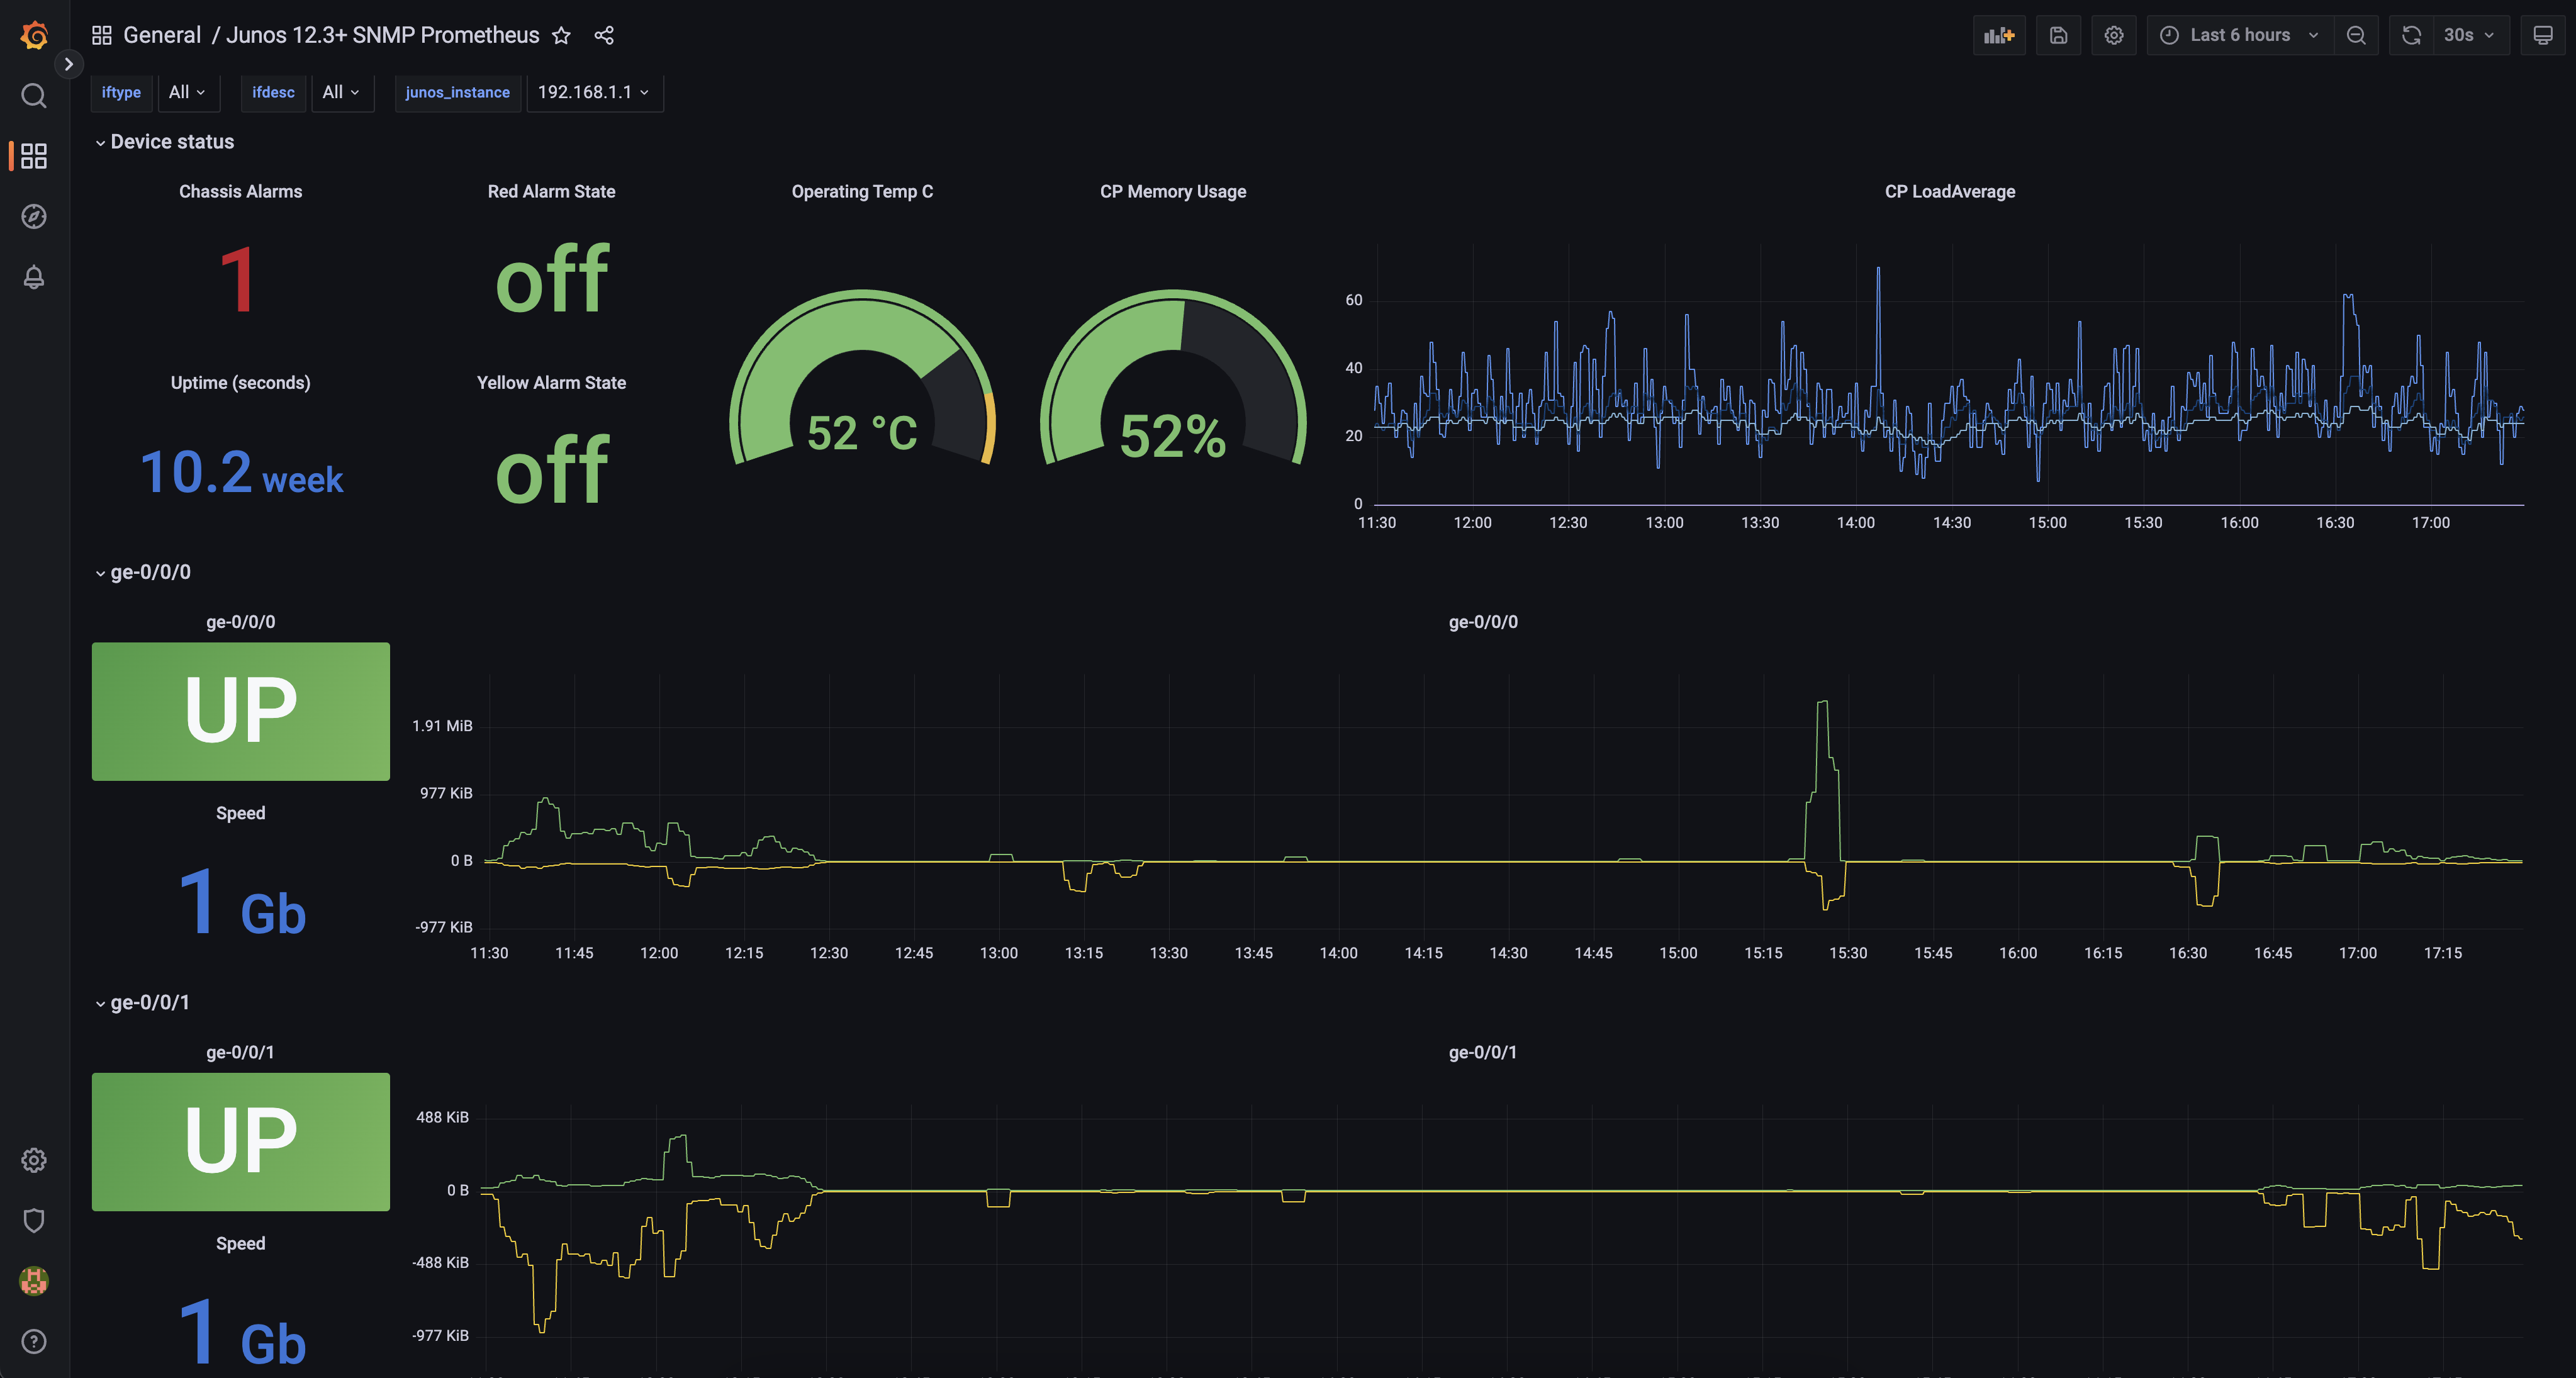Click the ge-0/0/0 graph panel title
The height and width of the screenshot is (1378, 2576).
click(x=1483, y=621)
